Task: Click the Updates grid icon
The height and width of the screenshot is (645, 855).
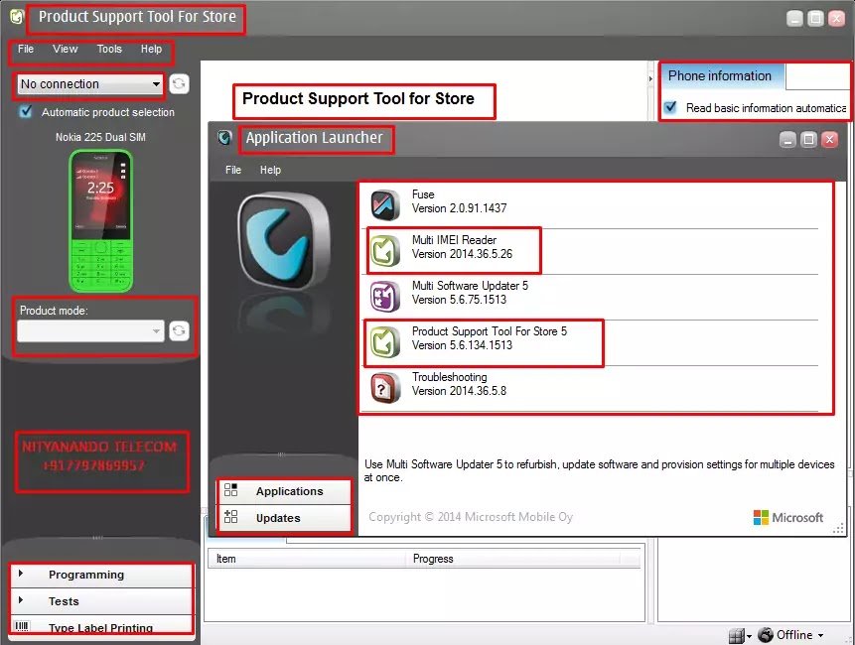Action: [x=230, y=516]
